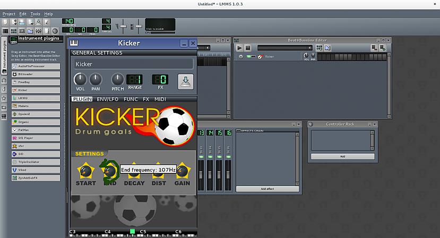Open the Help menu
The width and height of the screenshot is (440, 238).
(48, 14)
